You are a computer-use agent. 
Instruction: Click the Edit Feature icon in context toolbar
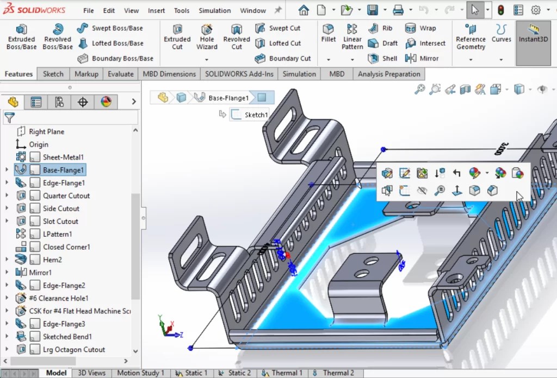click(x=387, y=173)
